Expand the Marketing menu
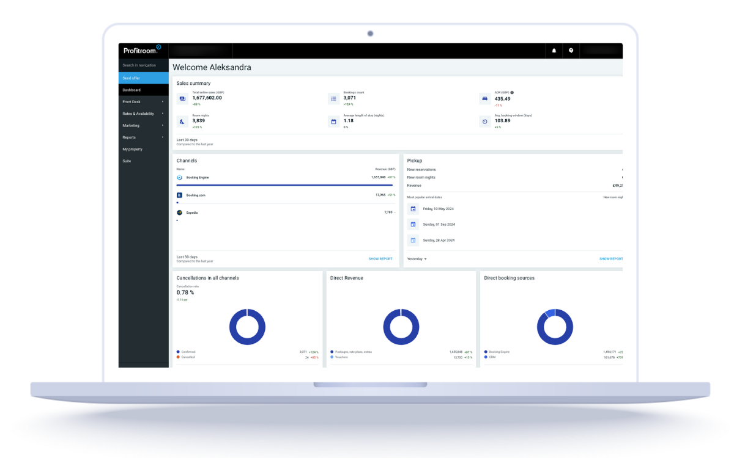 (x=143, y=125)
